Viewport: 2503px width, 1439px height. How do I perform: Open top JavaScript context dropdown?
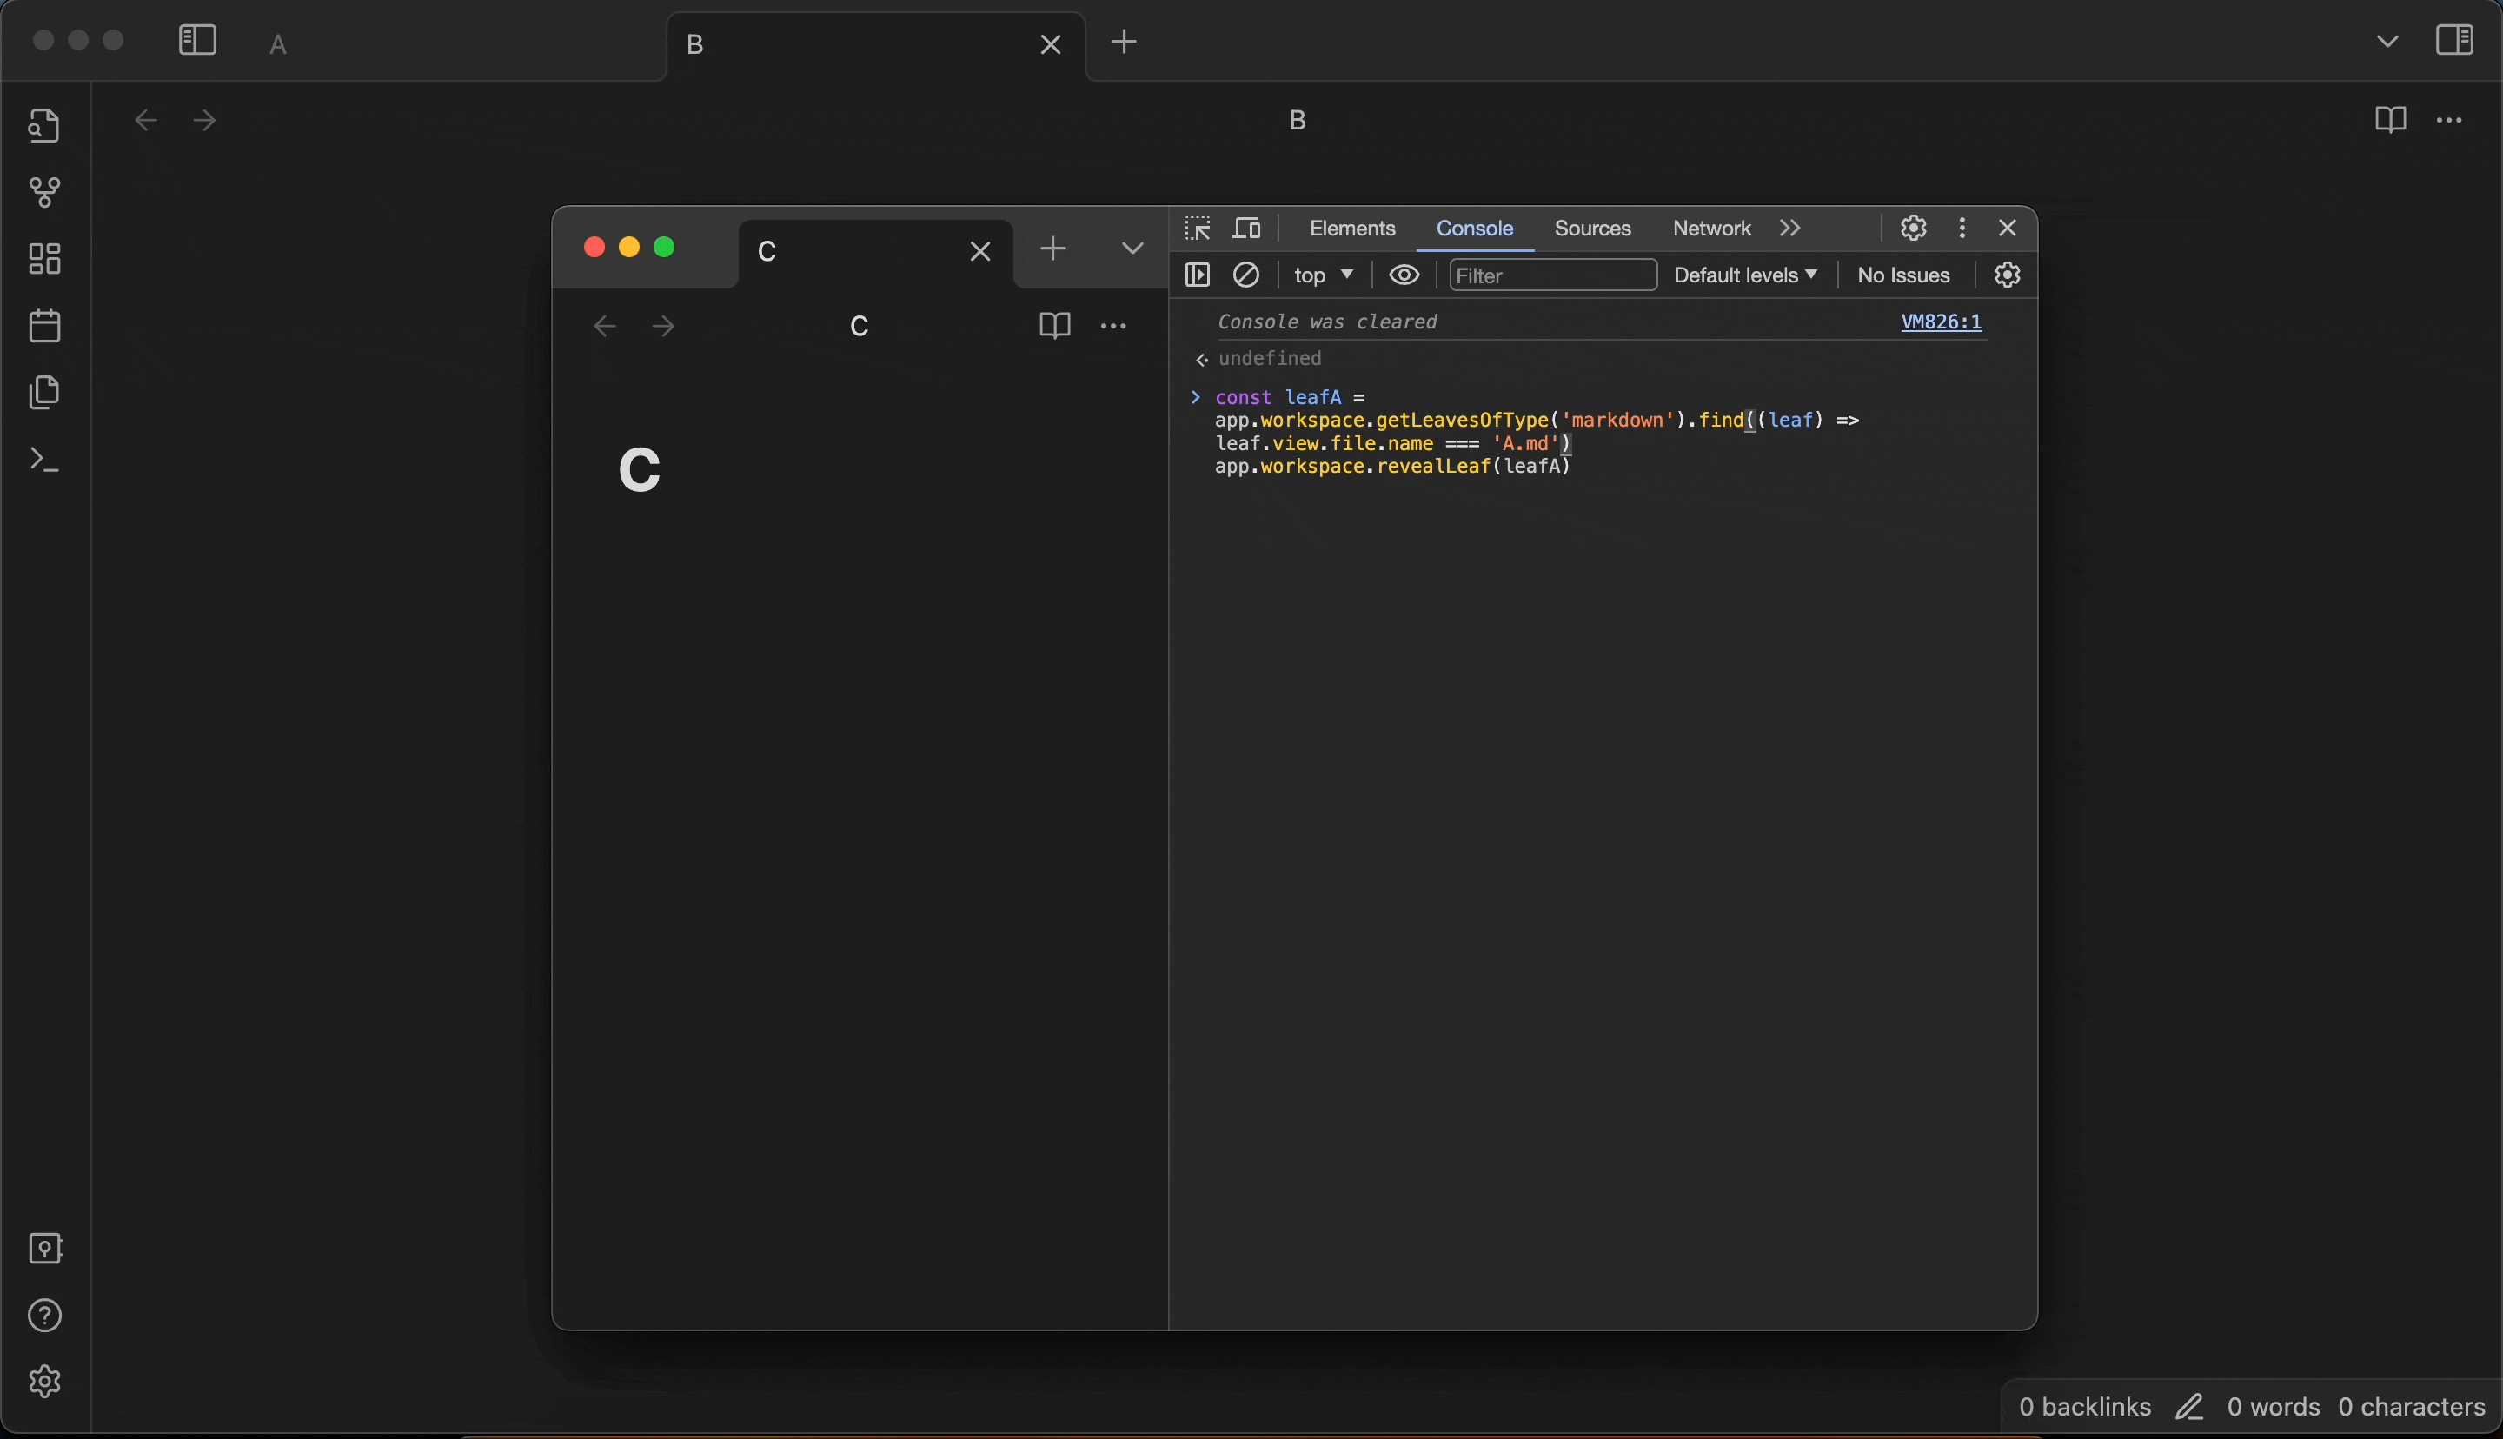pos(1325,275)
